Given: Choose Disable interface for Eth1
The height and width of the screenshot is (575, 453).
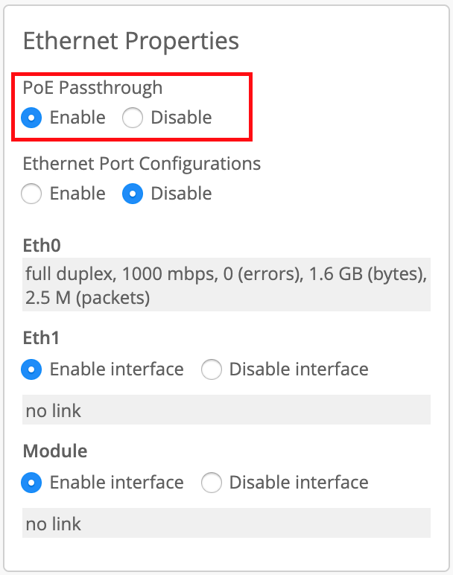Looking at the screenshot, I should pos(212,369).
